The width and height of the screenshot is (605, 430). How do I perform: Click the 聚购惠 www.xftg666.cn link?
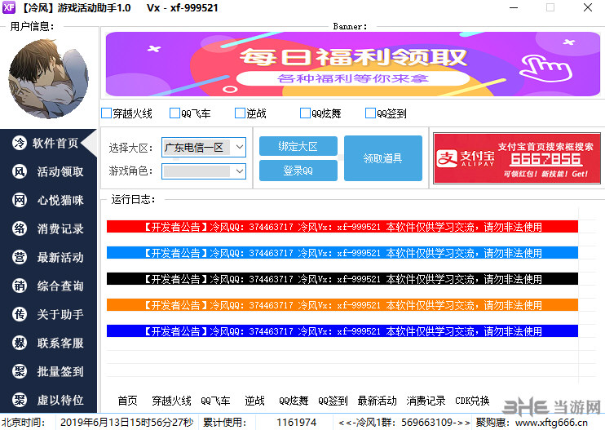point(532,423)
